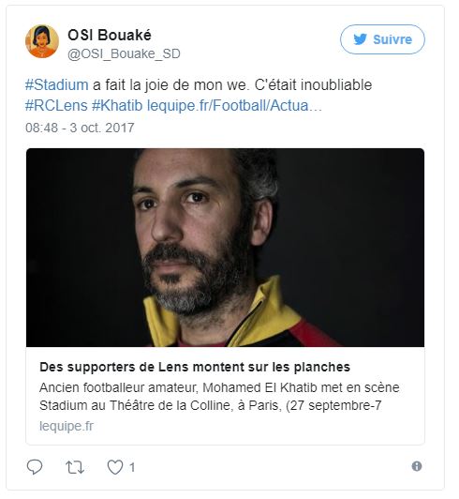Open the OSI Bouaké profile avatar
The width and height of the screenshot is (459, 499).
tap(42, 41)
